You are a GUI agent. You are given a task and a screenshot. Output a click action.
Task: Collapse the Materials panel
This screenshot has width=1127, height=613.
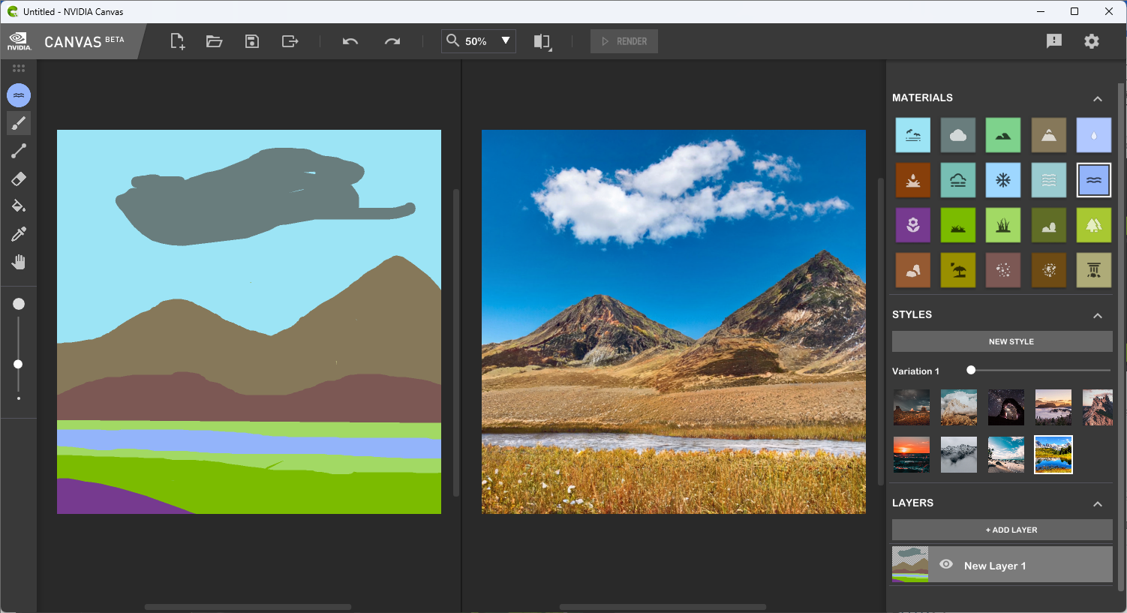click(x=1098, y=98)
